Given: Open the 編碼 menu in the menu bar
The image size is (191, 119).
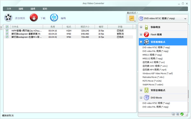Looking at the screenshot, I should pyautogui.click(x=33, y=9).
